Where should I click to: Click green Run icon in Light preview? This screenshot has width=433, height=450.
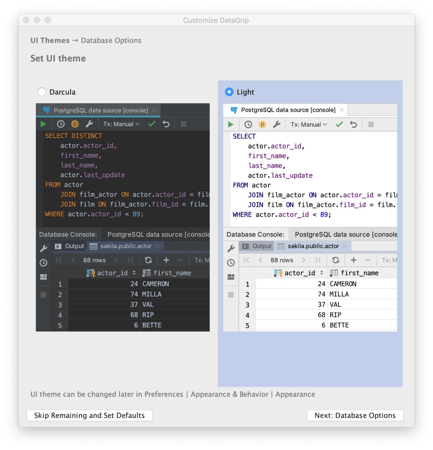point(231,124)
